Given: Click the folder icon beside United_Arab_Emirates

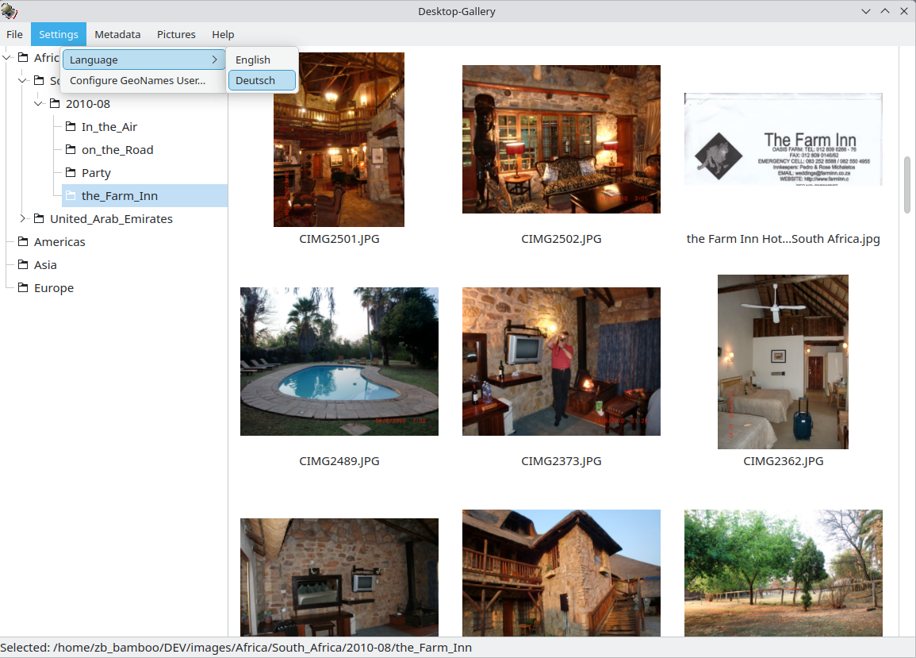Looking at the screenshot, I should pyautogui.click(x=38, y=219).
